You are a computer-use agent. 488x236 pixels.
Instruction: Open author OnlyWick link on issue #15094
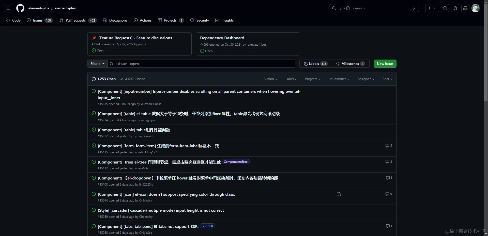146,201
